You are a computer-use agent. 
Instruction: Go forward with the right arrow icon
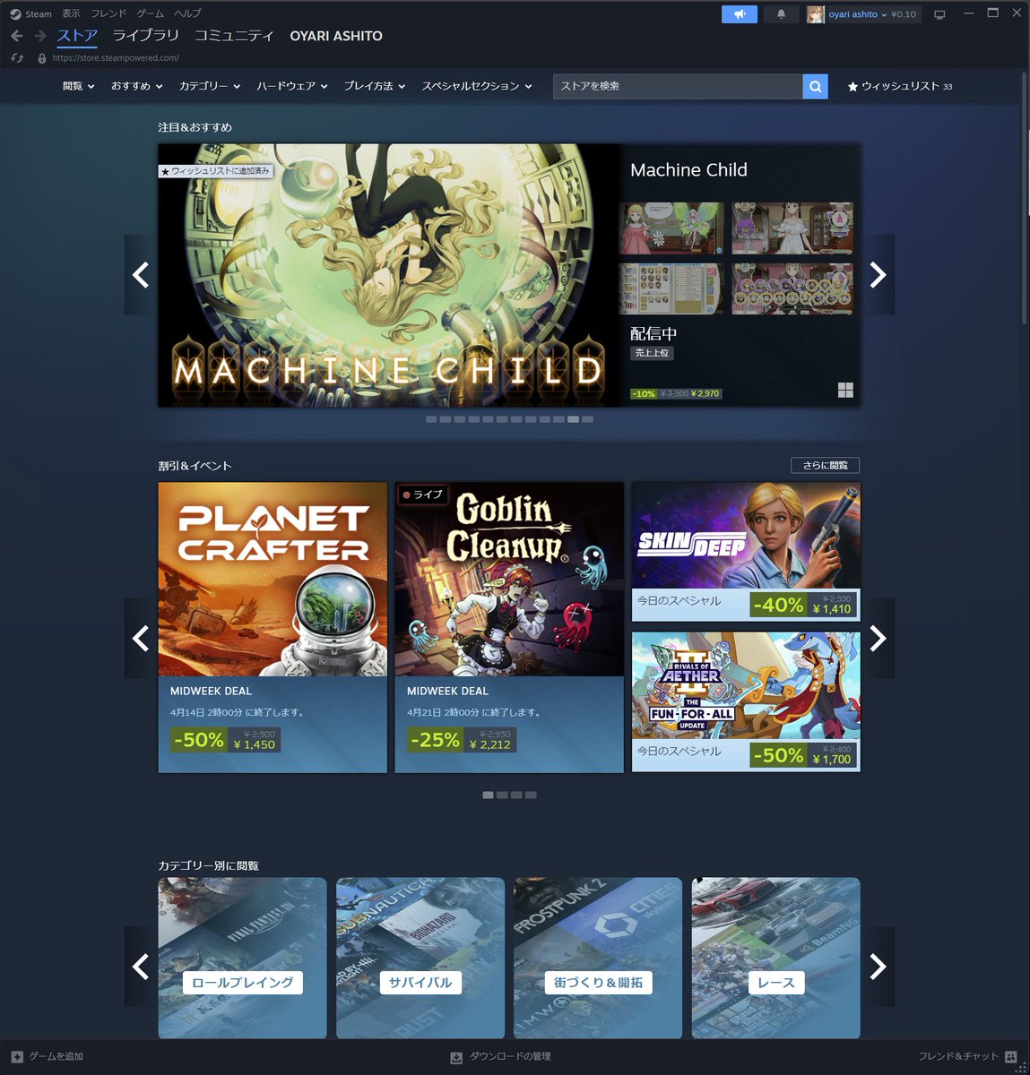tap(40, 36)
